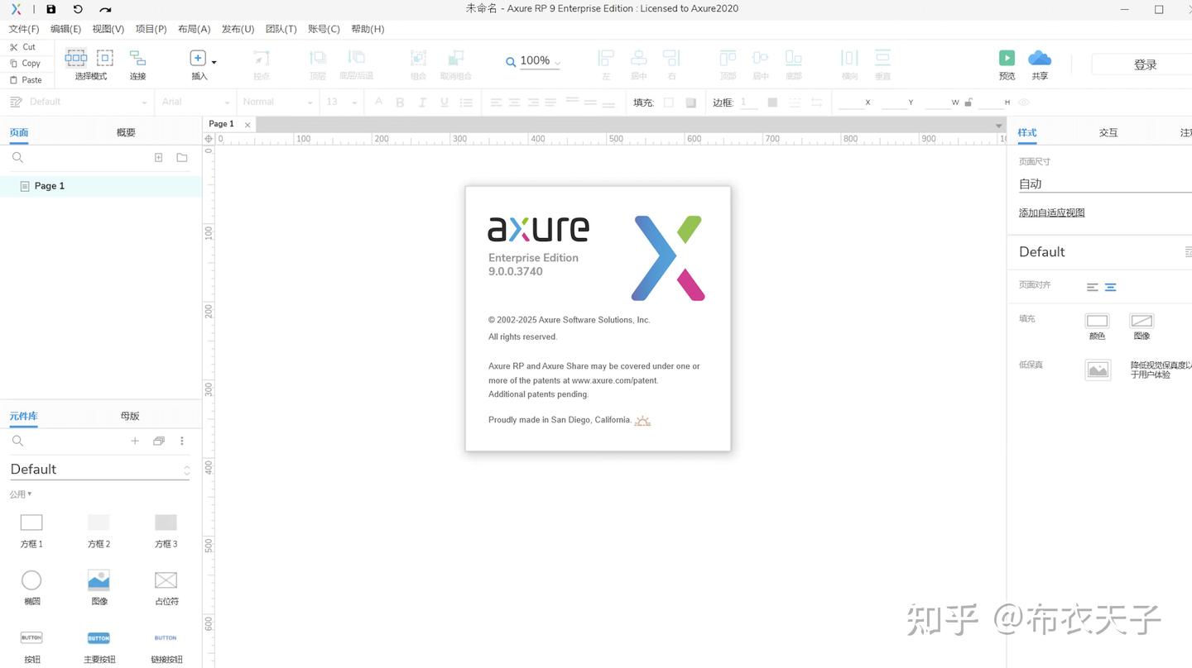Undo the last action with the undo arrow

(x=78, y=9)
